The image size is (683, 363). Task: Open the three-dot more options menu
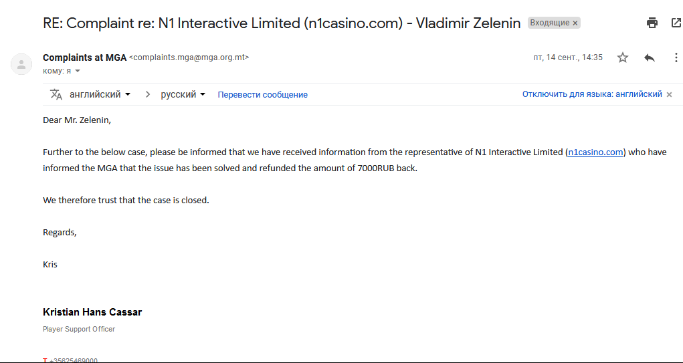pyautogui.click(x=676, y=57)
